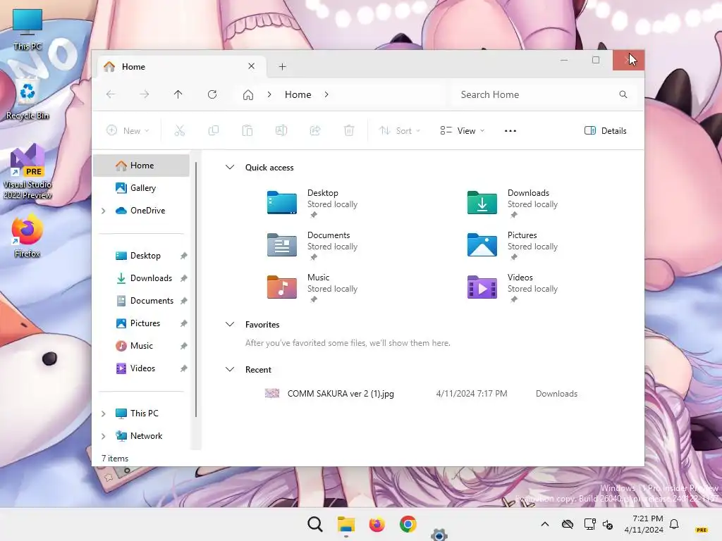Unpin Desktop using its sidebar pin
Viewport: 722px width, 541px height.
pos(184,256)
